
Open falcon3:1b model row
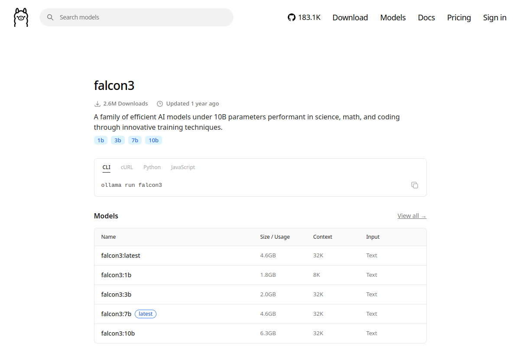click(260, 275)
